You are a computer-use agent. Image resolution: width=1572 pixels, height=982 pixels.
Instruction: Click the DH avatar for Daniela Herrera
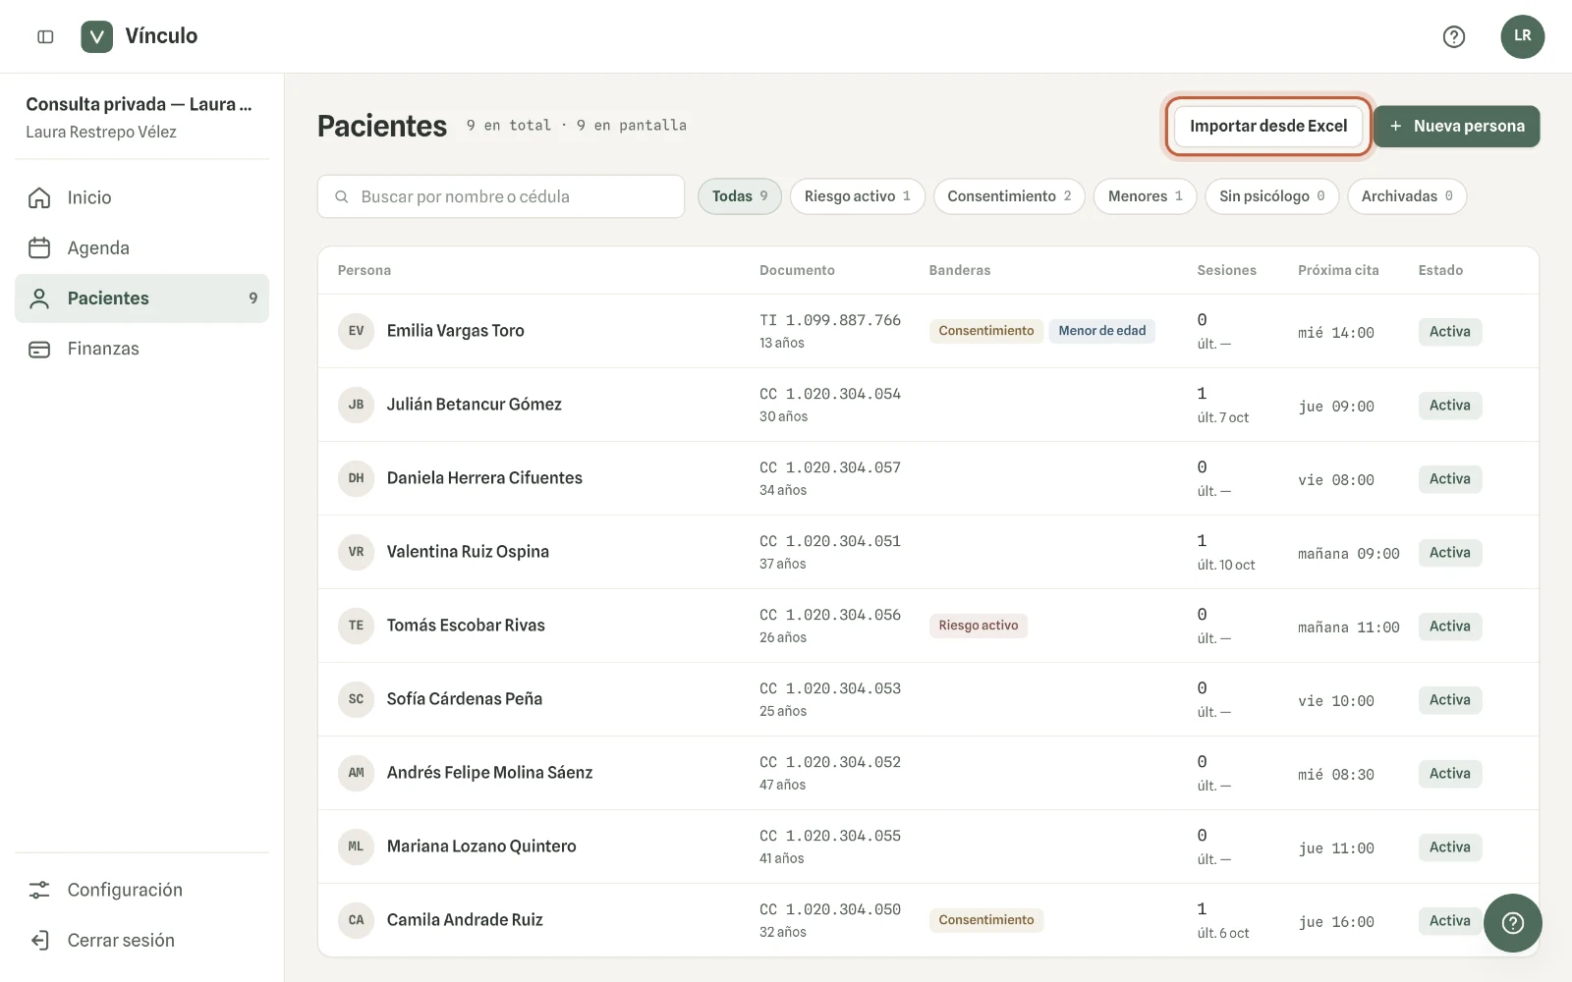click(x=356, y=478)
